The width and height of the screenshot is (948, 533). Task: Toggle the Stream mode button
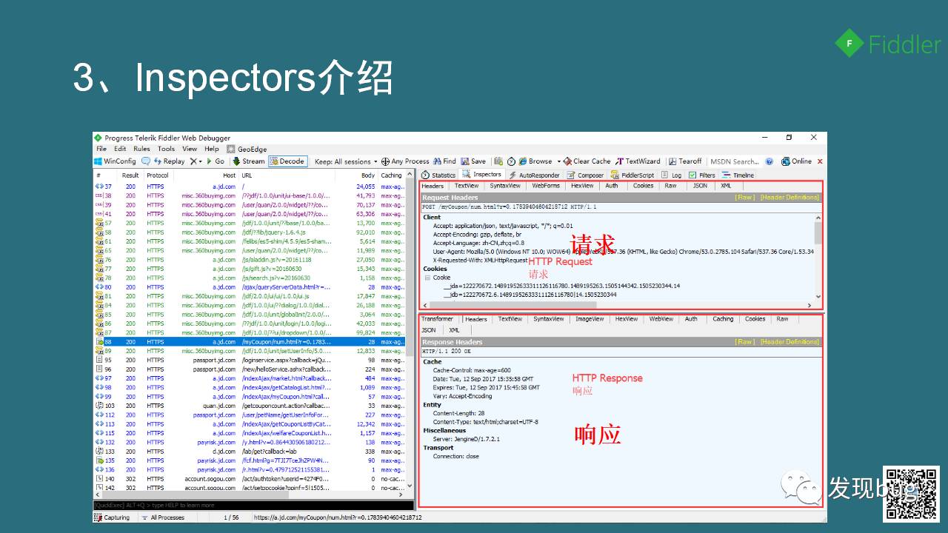point(248,161)
